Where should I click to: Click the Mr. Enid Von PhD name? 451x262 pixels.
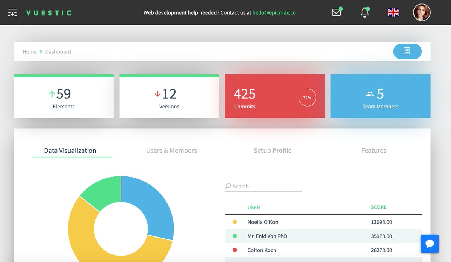(267, 236)
